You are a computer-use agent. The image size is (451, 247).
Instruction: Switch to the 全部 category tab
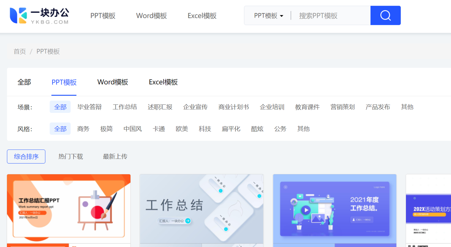24,82
